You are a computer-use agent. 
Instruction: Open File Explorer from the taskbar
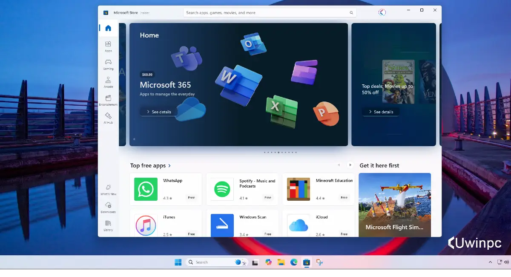coord(281,263)
